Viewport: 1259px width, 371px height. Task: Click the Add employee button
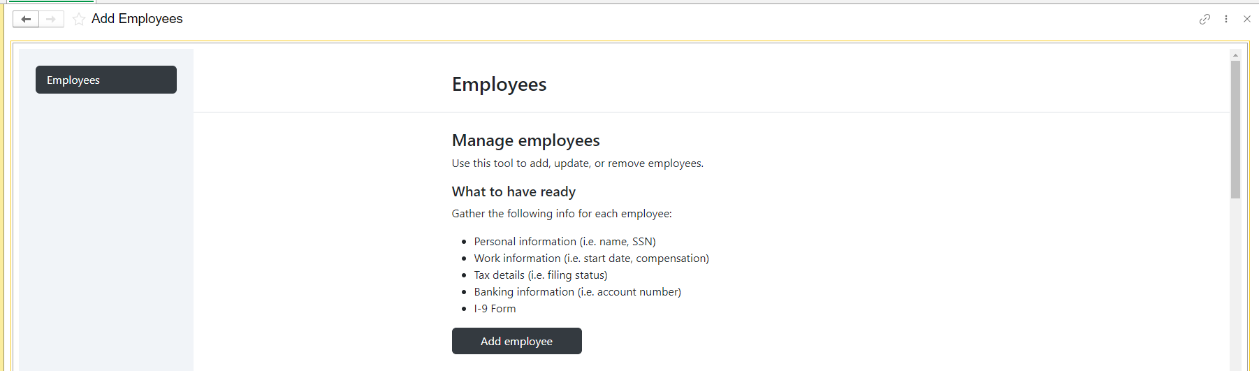(x=517, y=341)
